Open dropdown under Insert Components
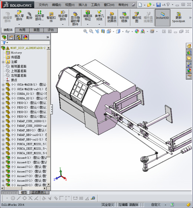Viewport: 193px width, 208px height. [x=19, y=25]
